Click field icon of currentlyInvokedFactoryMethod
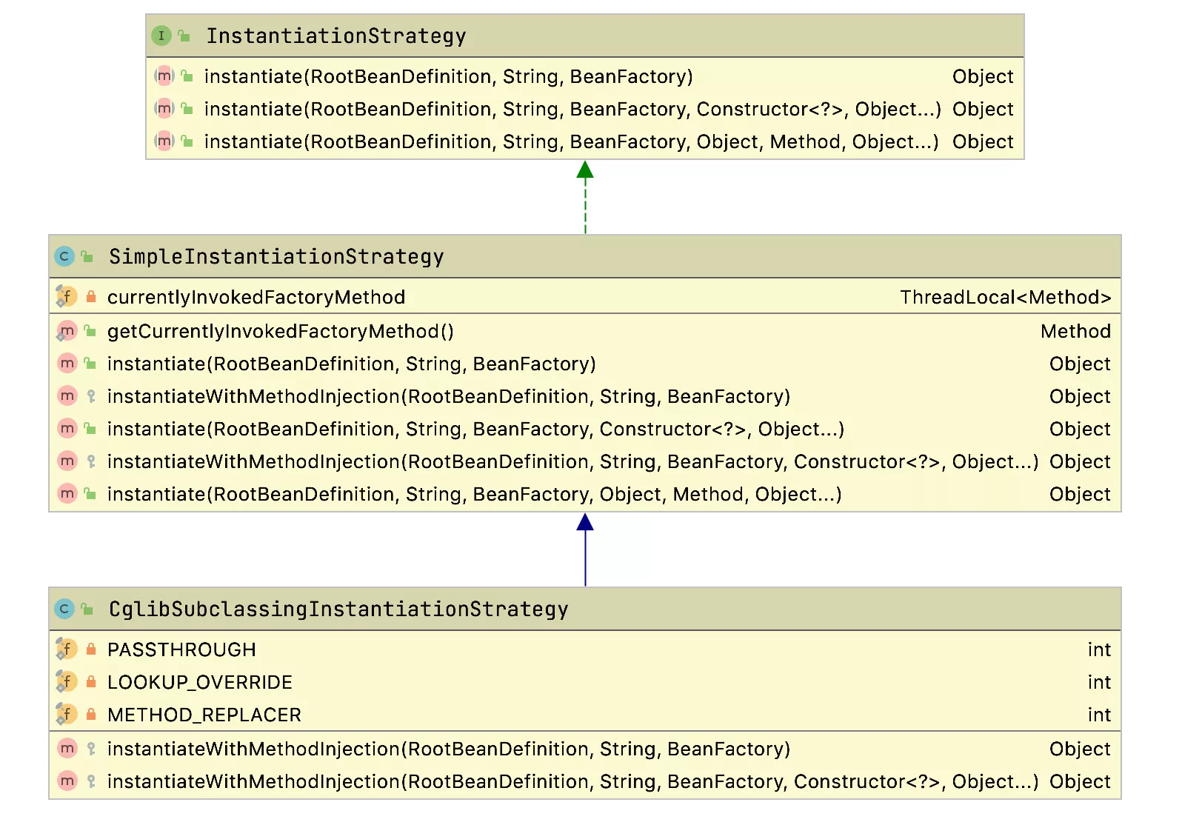This screenshot has height=825, width=1182. click(67, 296)
